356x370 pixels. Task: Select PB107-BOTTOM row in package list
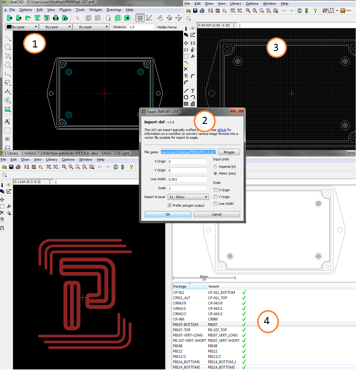click(x=264, y=325)
